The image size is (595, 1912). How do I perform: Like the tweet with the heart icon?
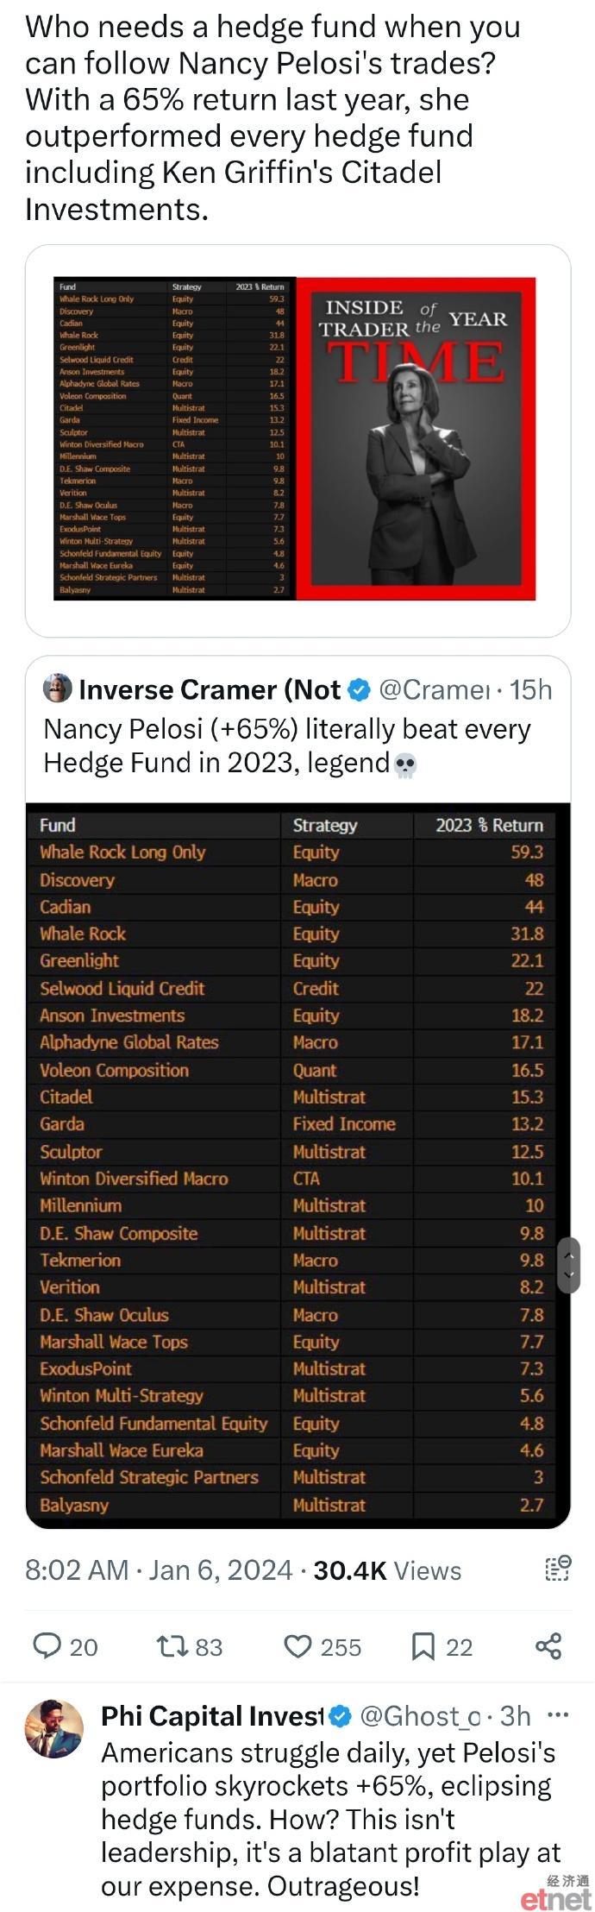[297, 1646]
